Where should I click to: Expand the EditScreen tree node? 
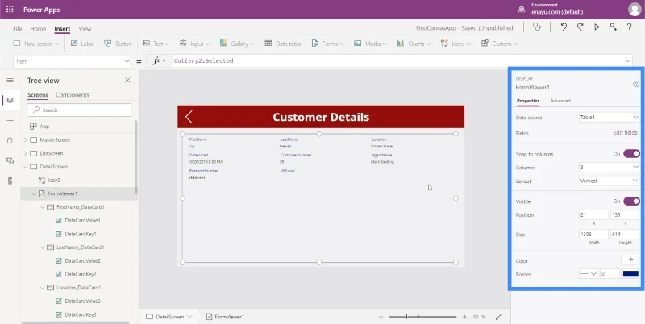pyautogui.click(x=26, y=153)
